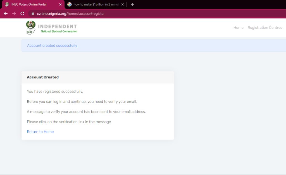Click the Google favicon on the second tab
This screenshot has width=286, height=175.
pyautogui.click(x=70, y=4)
